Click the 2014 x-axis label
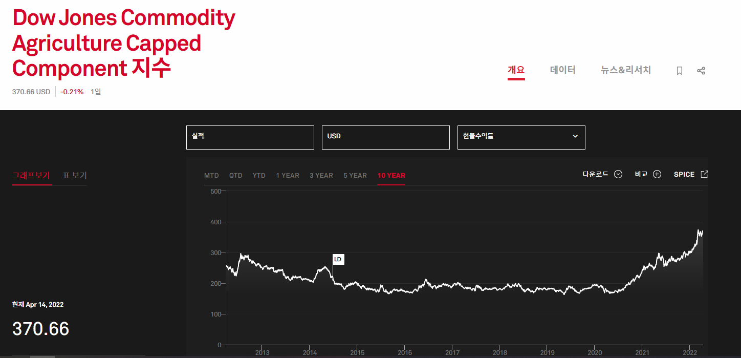The width and height of the screenshot is (741, 358). click(x=310, y=353)
